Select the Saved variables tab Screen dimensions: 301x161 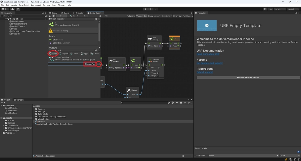coord(95,54)
